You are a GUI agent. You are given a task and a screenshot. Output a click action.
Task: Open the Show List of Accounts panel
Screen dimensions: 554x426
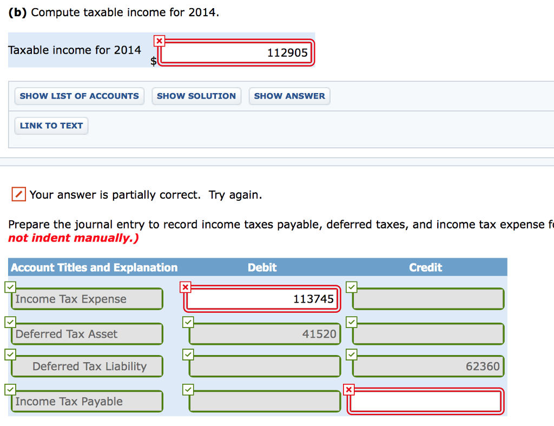[x=79, y=96]
